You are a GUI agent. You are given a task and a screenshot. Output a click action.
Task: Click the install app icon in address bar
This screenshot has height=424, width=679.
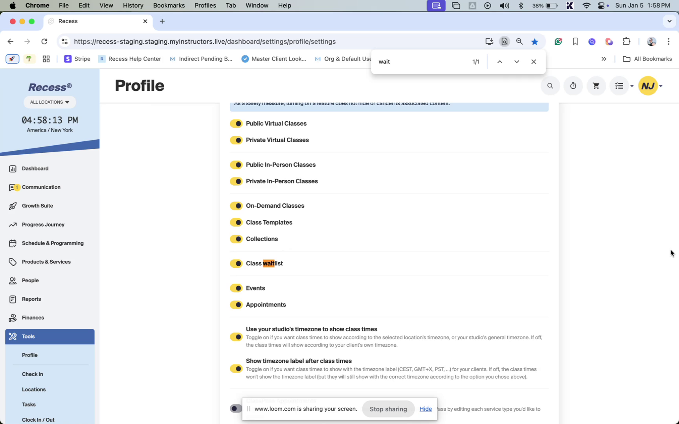click(x=489, y=42)
